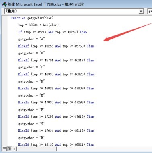Place cursor on 'tmp = 65536 + Asc(char)' line
Screen dimensions: 152x153
coord(39,25)
